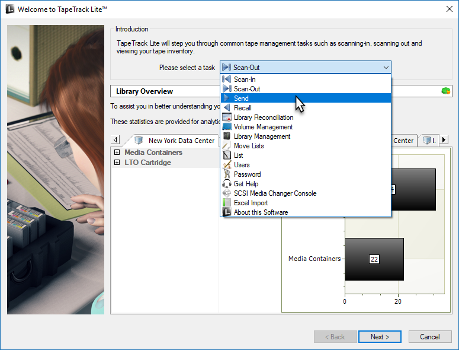This screenshot has width=459, height=350.
Task: Click the Library Overview heading
Action: (x=145, y=91)
